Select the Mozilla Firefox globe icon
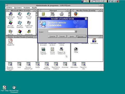 point(76,14)
